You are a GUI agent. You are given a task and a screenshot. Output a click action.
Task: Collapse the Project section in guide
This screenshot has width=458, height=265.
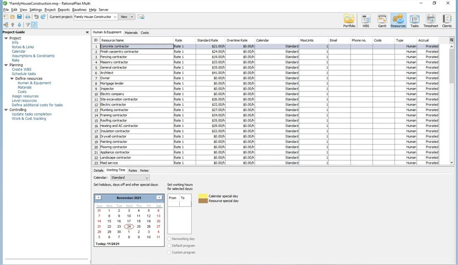[x=6, y=38]
